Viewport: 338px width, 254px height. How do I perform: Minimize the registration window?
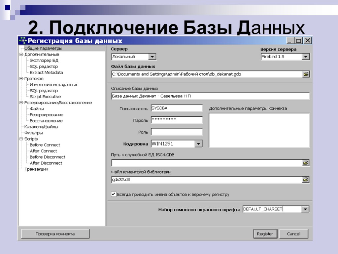pos(290,40)
